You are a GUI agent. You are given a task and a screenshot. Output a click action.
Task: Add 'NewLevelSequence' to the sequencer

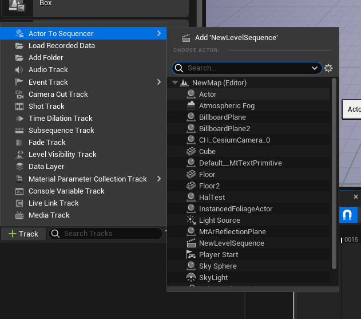(x=237, y=38)
